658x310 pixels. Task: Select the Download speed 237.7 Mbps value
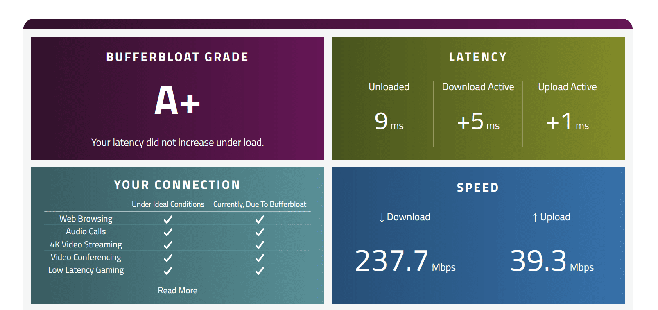coord(405,261)
